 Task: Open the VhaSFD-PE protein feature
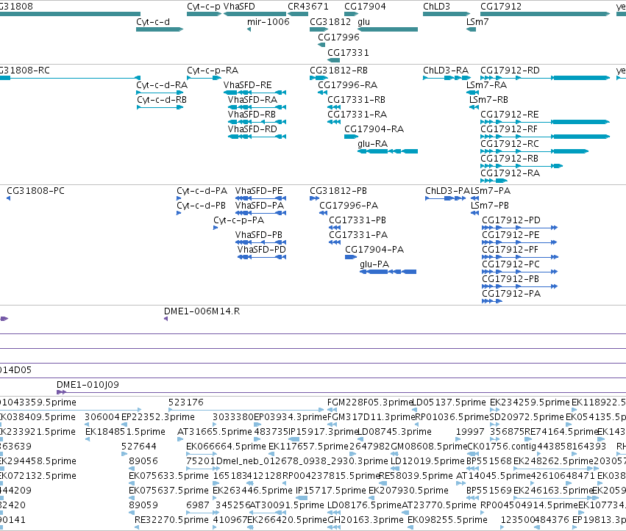coord(260,198)
